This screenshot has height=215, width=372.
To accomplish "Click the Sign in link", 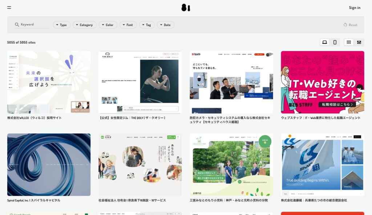I will coord(355,8).
